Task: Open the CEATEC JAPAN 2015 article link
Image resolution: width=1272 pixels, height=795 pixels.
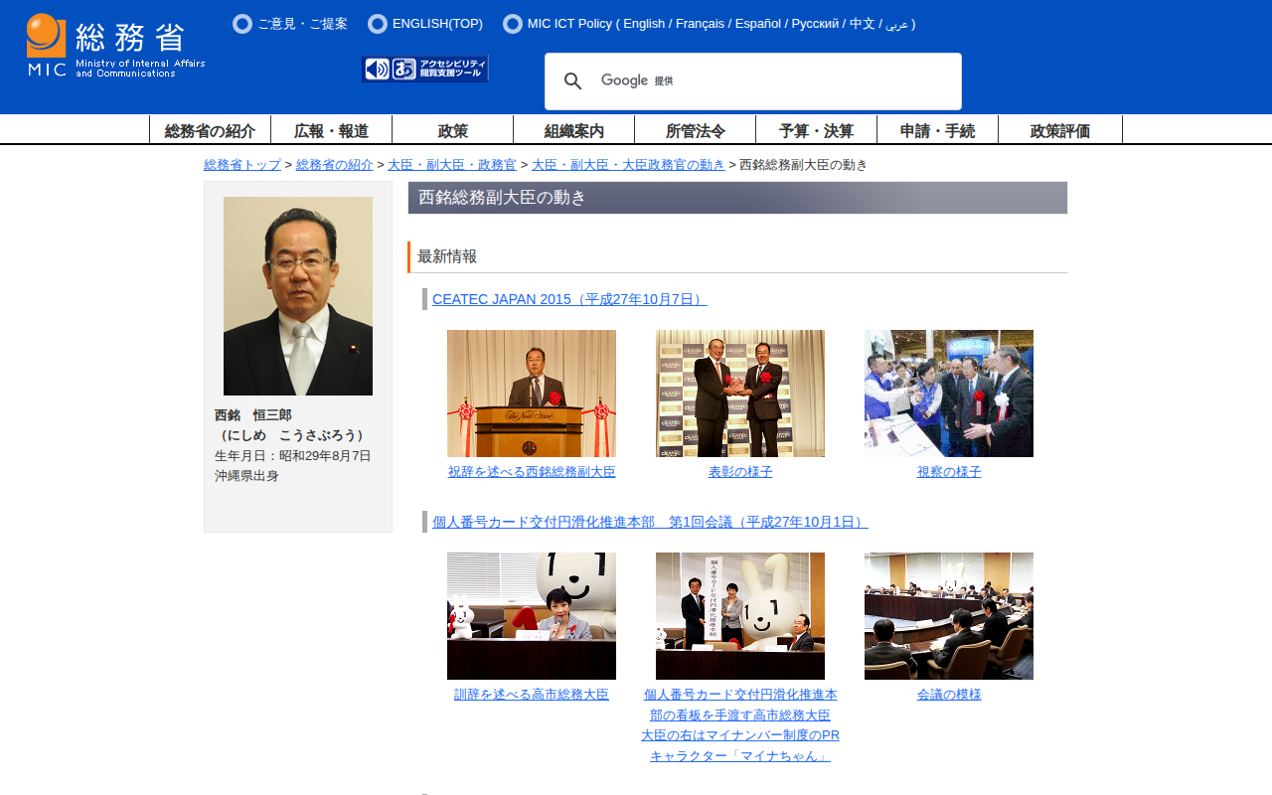Action: (569, 299)
